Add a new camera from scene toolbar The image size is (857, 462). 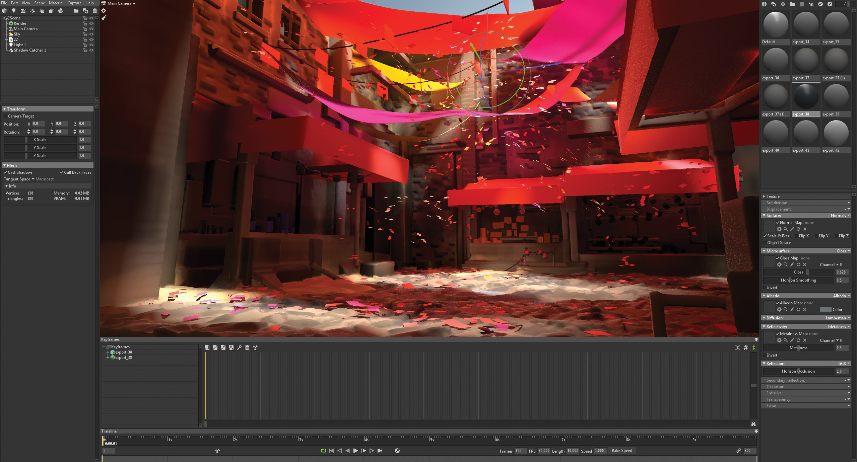click(23, 11)
